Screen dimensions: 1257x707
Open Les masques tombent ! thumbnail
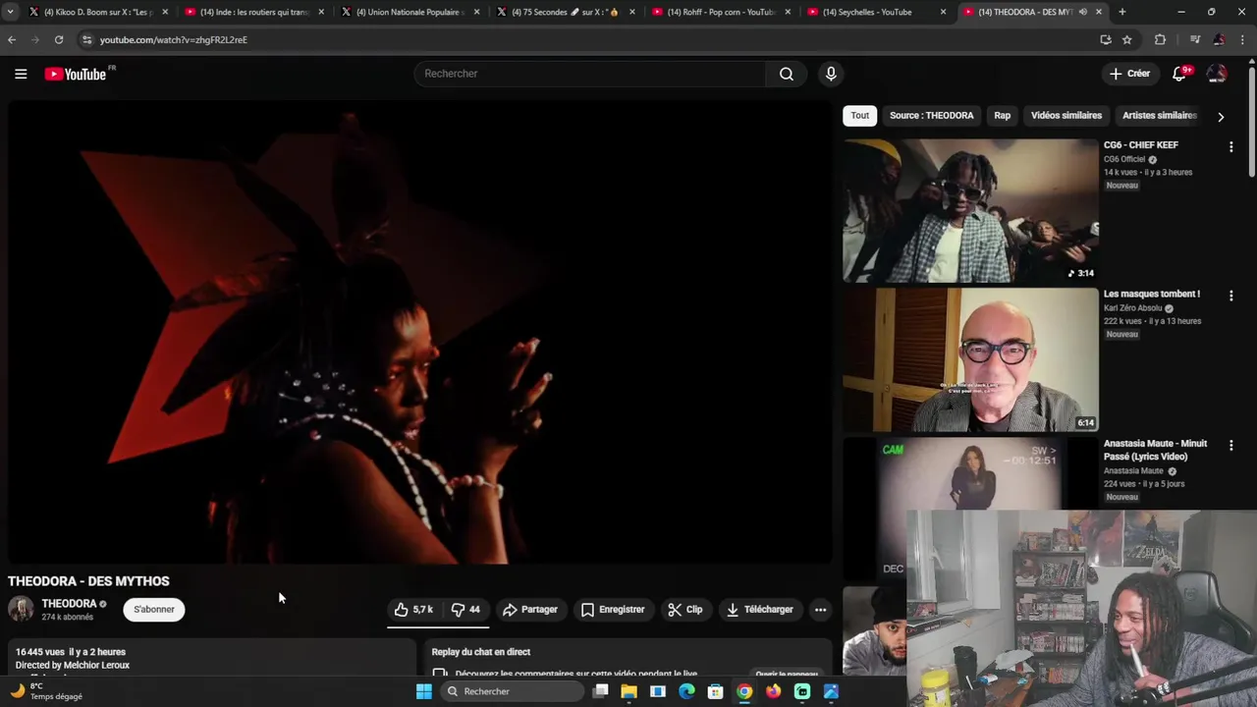pyautogui.click(x=970, y=359)
